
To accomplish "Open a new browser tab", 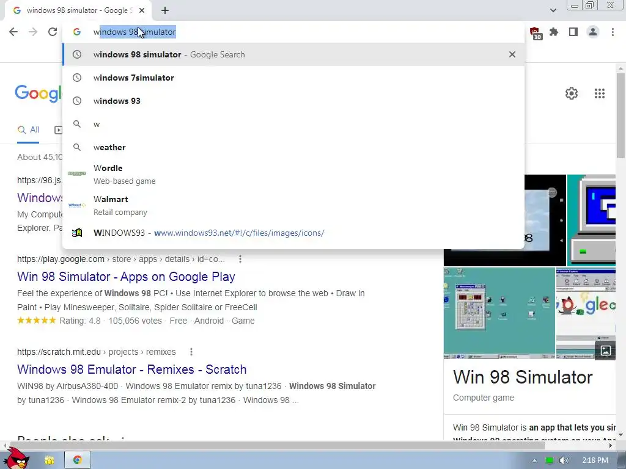I will (165, 10).
